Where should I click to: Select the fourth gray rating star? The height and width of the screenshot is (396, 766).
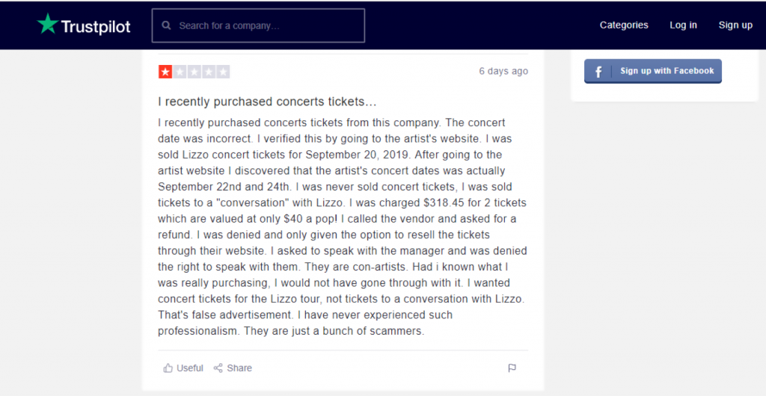tap(209, 72)
